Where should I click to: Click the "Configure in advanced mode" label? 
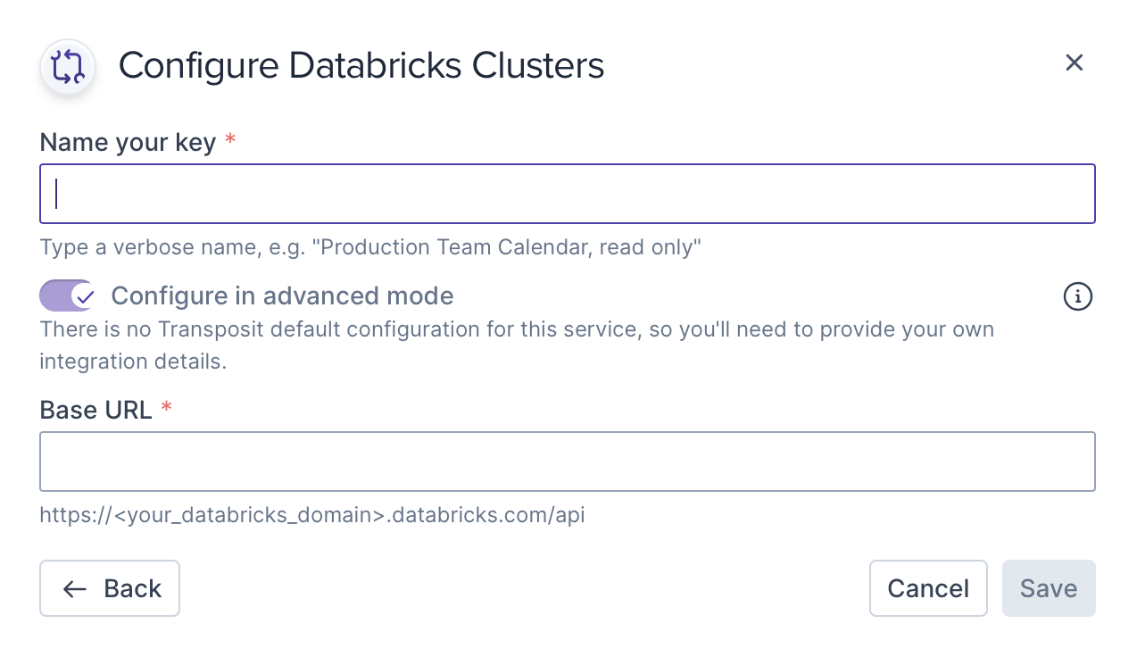click(282, 295)
